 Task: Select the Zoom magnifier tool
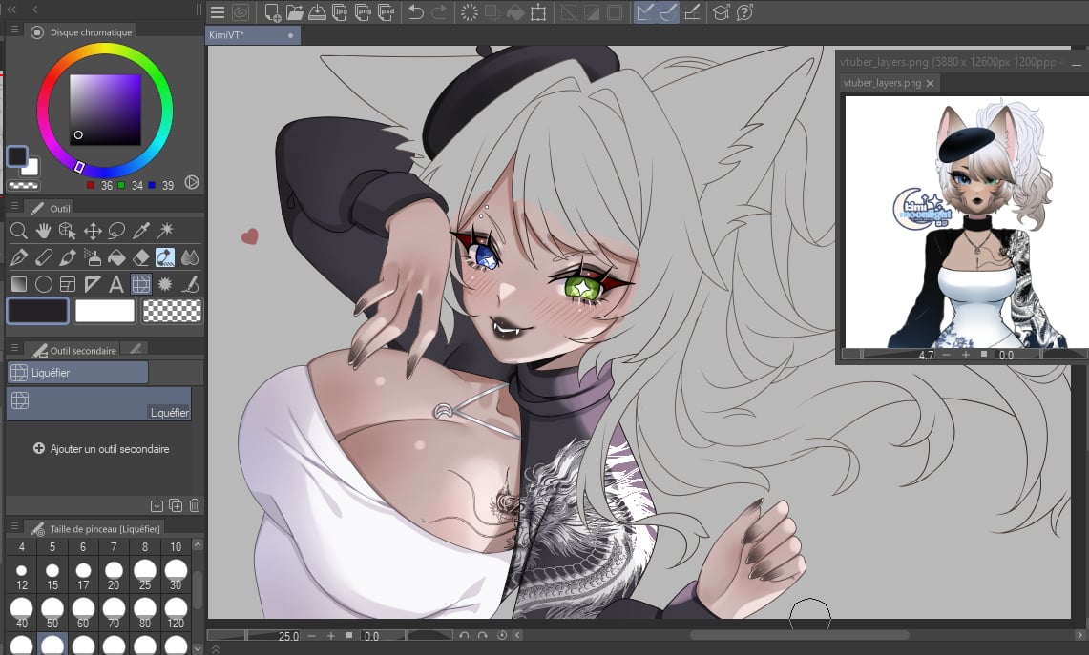click(19, 231)
